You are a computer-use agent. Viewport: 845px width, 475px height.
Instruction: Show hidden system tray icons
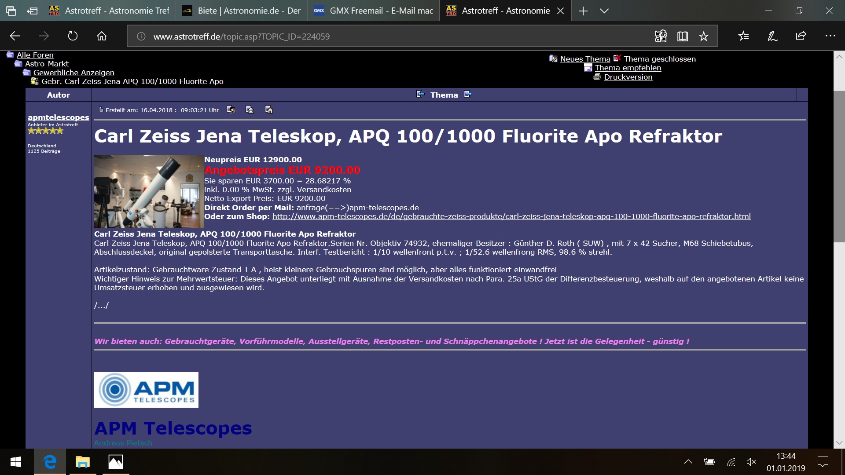688,462
